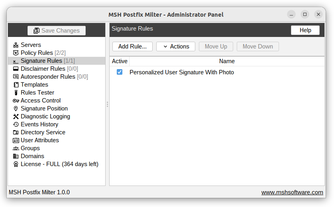Minimize the Administrator Panel window

[x=291, y=14]
